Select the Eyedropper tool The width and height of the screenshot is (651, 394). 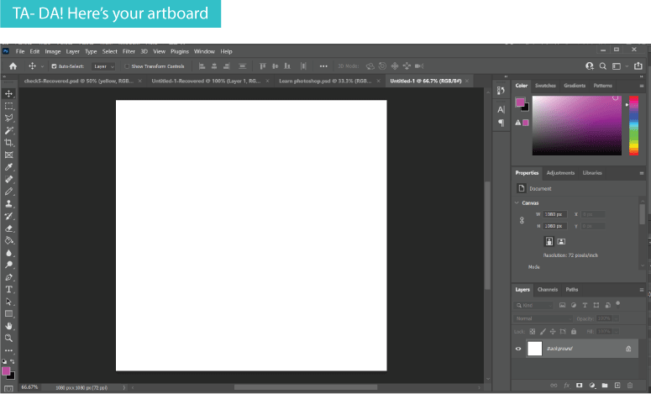coord(9,167)
